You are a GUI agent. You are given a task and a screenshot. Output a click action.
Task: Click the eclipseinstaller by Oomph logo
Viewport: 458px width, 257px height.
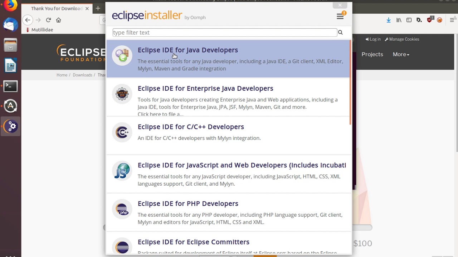pyautogui.click(x=159, y=16)
